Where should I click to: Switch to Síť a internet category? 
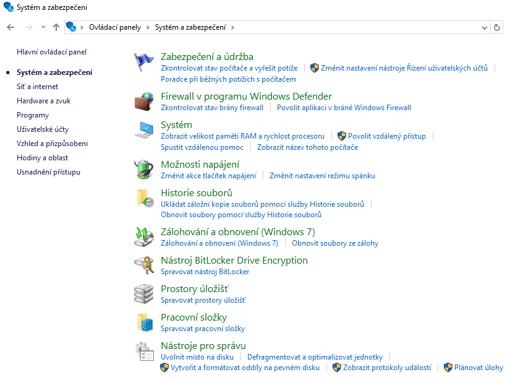[x=37, y=87]
